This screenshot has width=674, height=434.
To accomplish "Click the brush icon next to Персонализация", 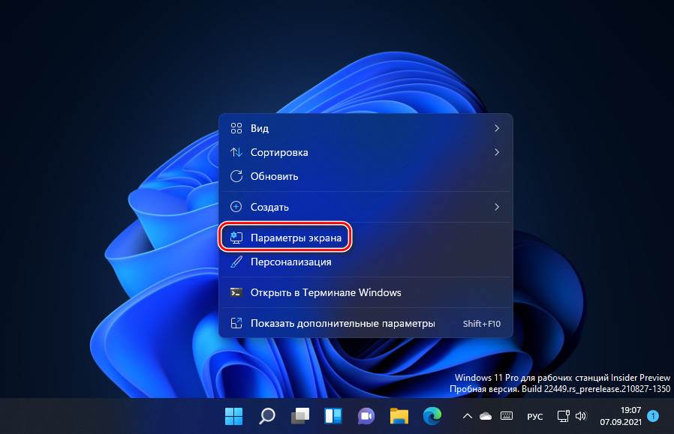I will [236, 262].
